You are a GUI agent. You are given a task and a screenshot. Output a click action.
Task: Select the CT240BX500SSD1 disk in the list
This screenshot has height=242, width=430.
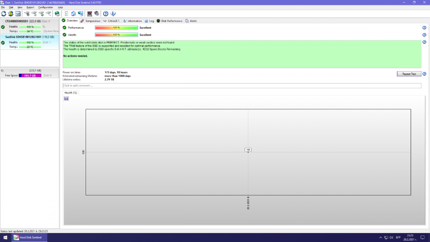[x=23, y=21]
